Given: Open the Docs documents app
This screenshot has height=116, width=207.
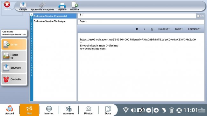Looking at the screenshot, I should tap(108, 110).
